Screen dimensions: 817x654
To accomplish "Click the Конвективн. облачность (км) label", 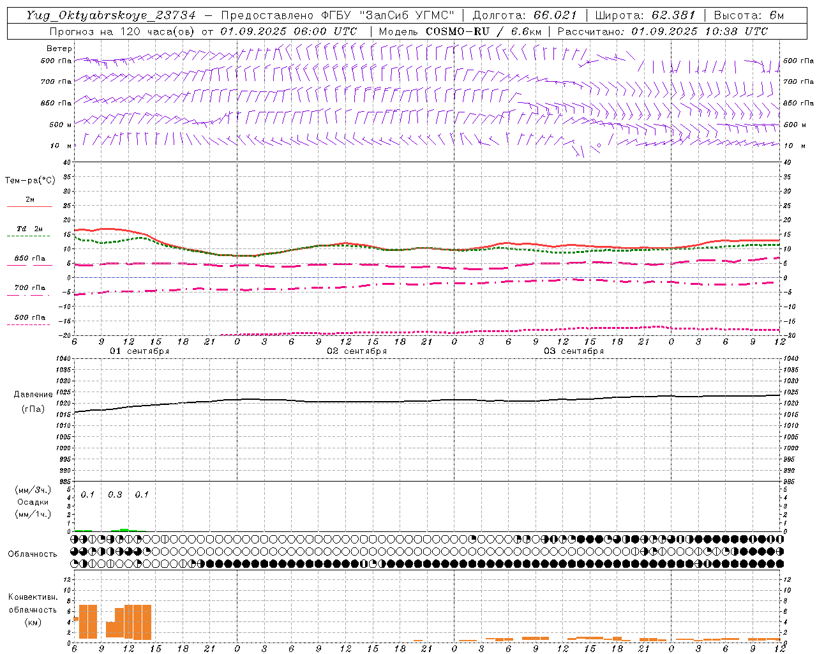I will coord(33,609).
